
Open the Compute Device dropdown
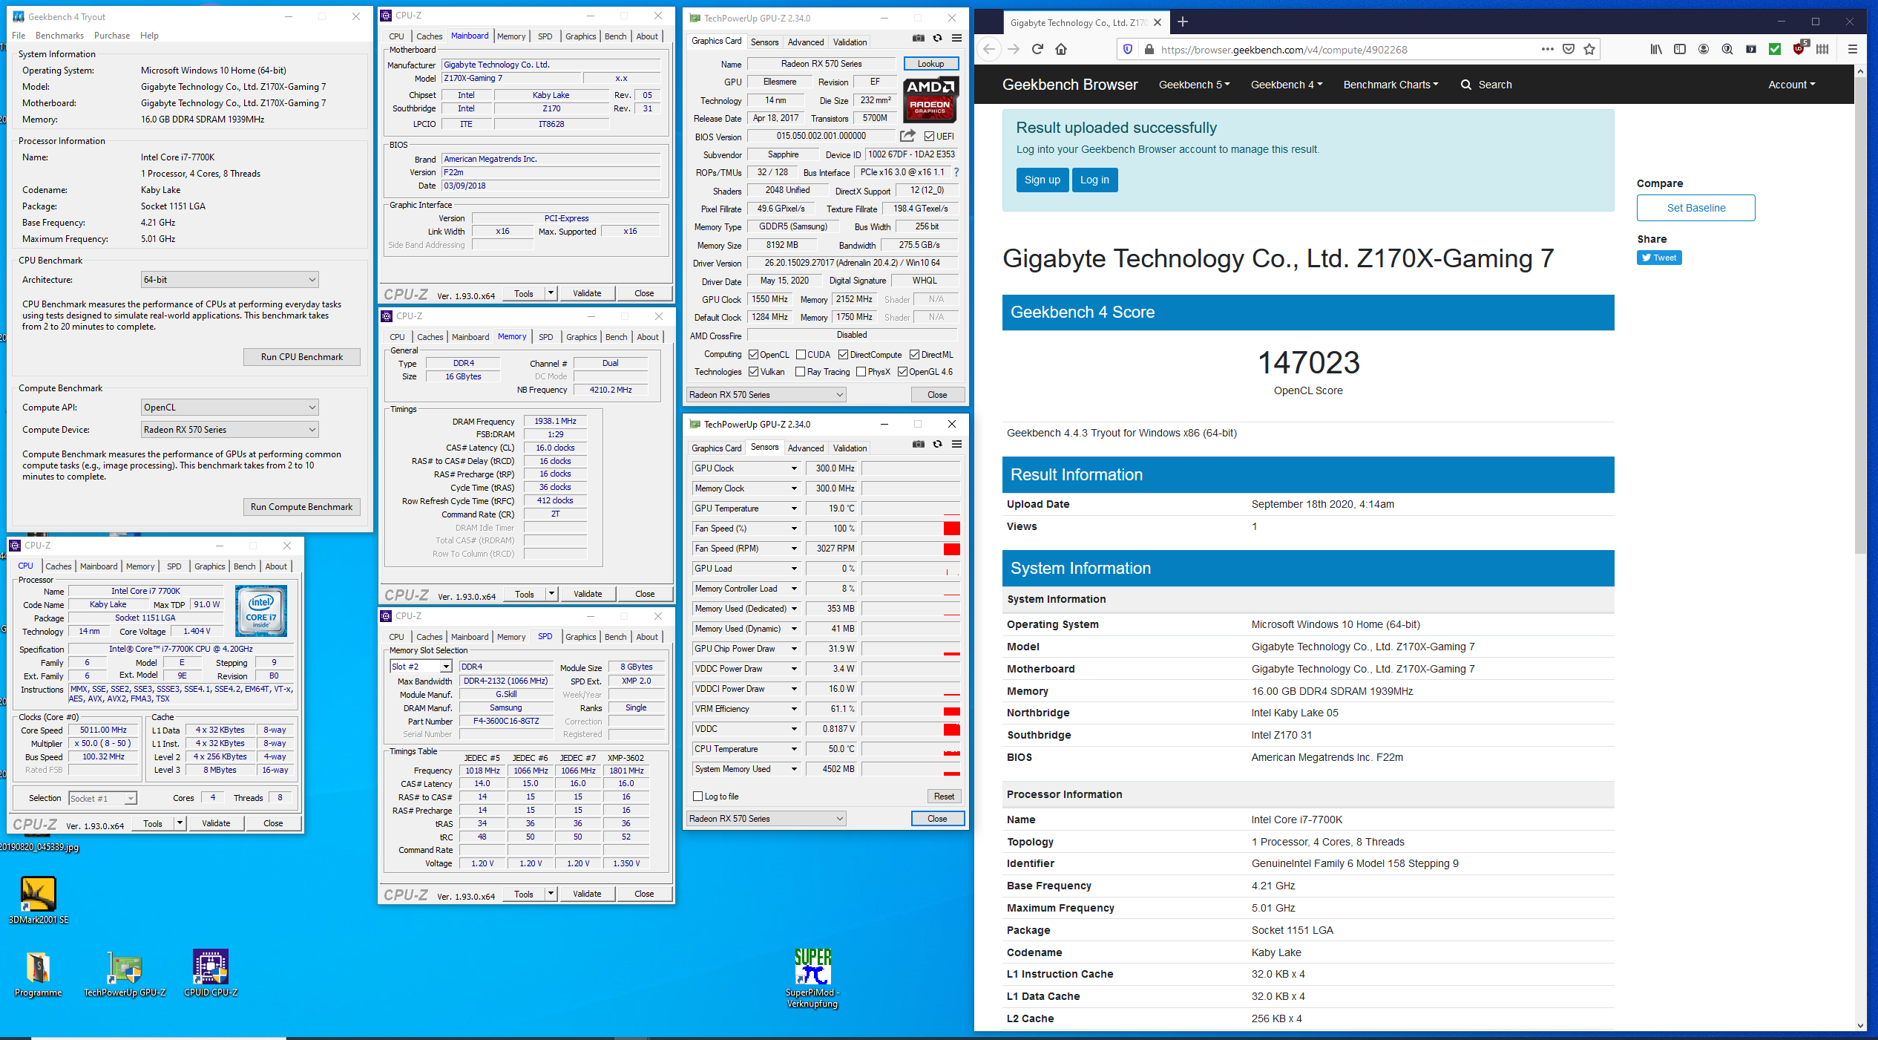(x=230, y=430)
